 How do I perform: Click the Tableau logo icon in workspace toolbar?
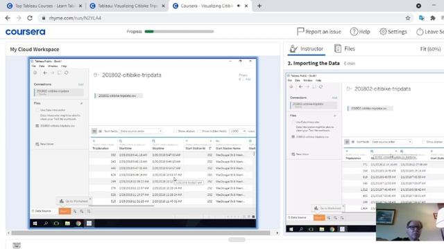[35, 73]
